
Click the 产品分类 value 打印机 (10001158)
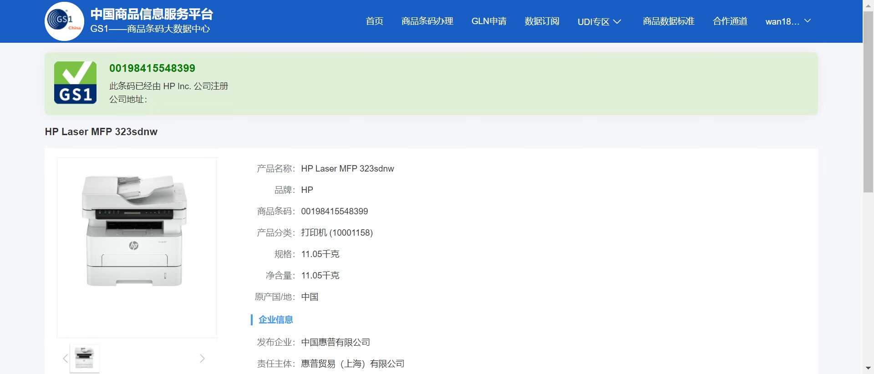337,233
